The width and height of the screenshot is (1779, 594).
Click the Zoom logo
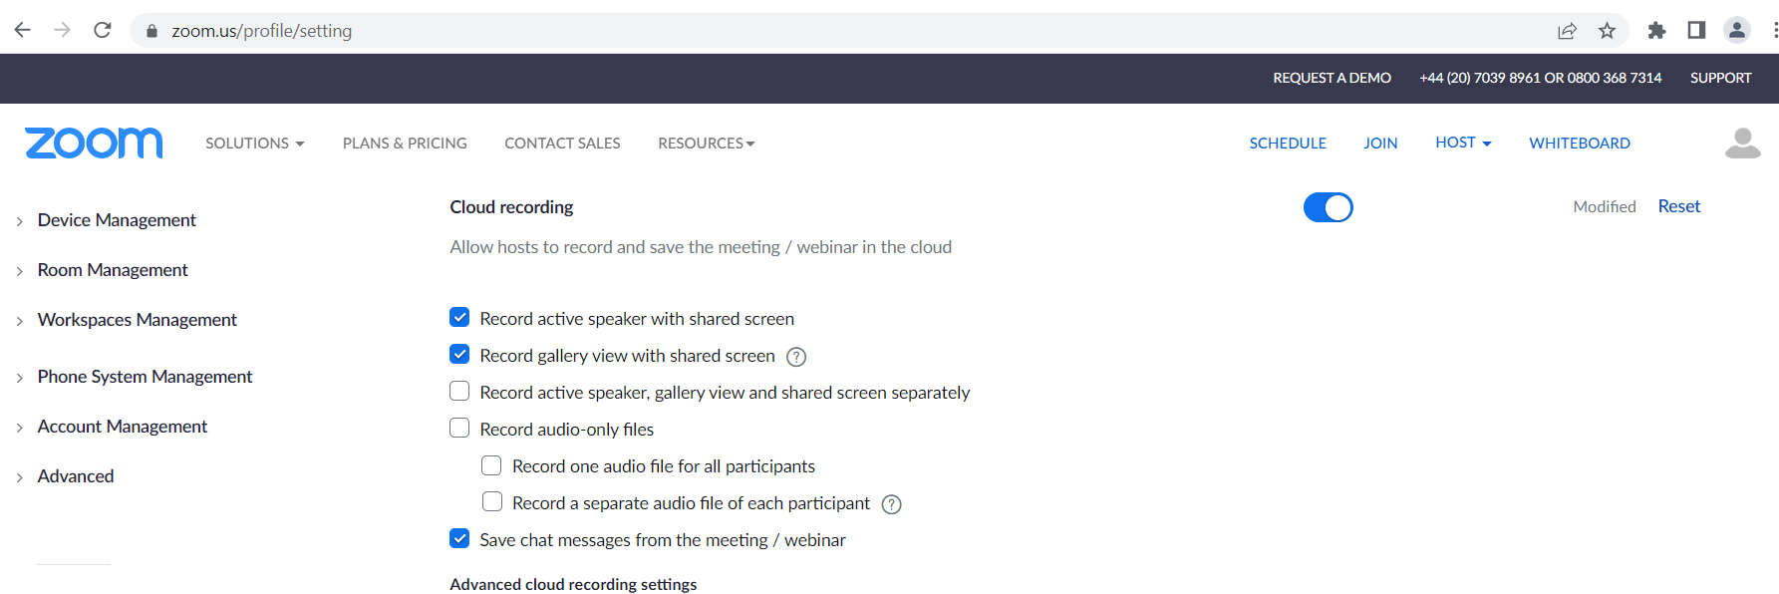click(94, 143)
